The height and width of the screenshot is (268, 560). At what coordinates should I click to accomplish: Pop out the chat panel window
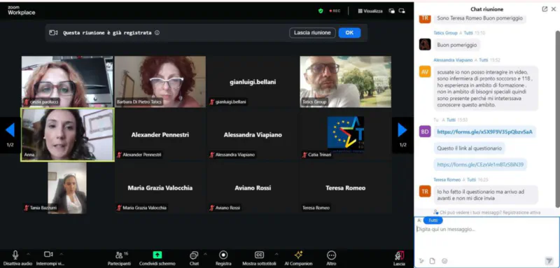[545, 9]
